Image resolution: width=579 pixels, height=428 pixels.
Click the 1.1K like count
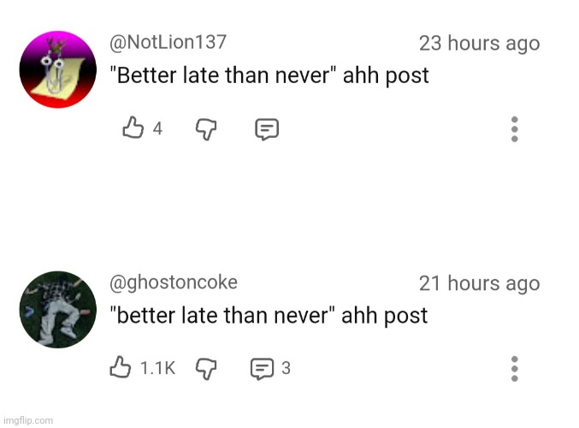click(x=157, y=369)
